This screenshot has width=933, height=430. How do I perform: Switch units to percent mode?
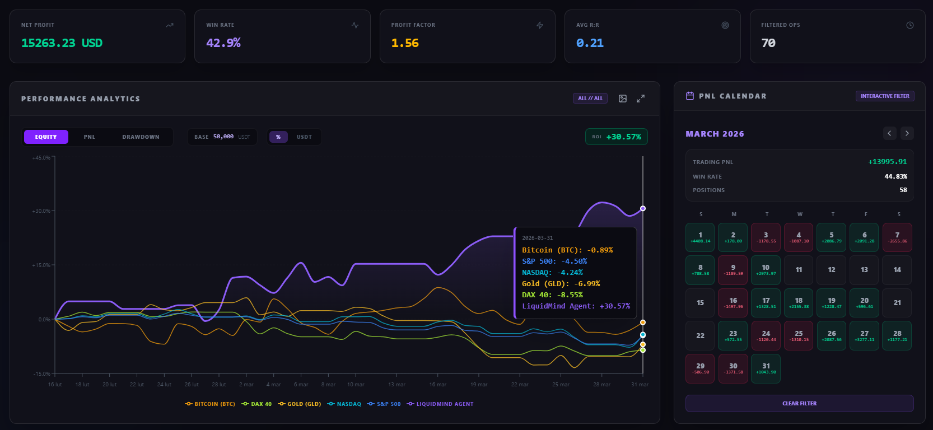point(278,137)
